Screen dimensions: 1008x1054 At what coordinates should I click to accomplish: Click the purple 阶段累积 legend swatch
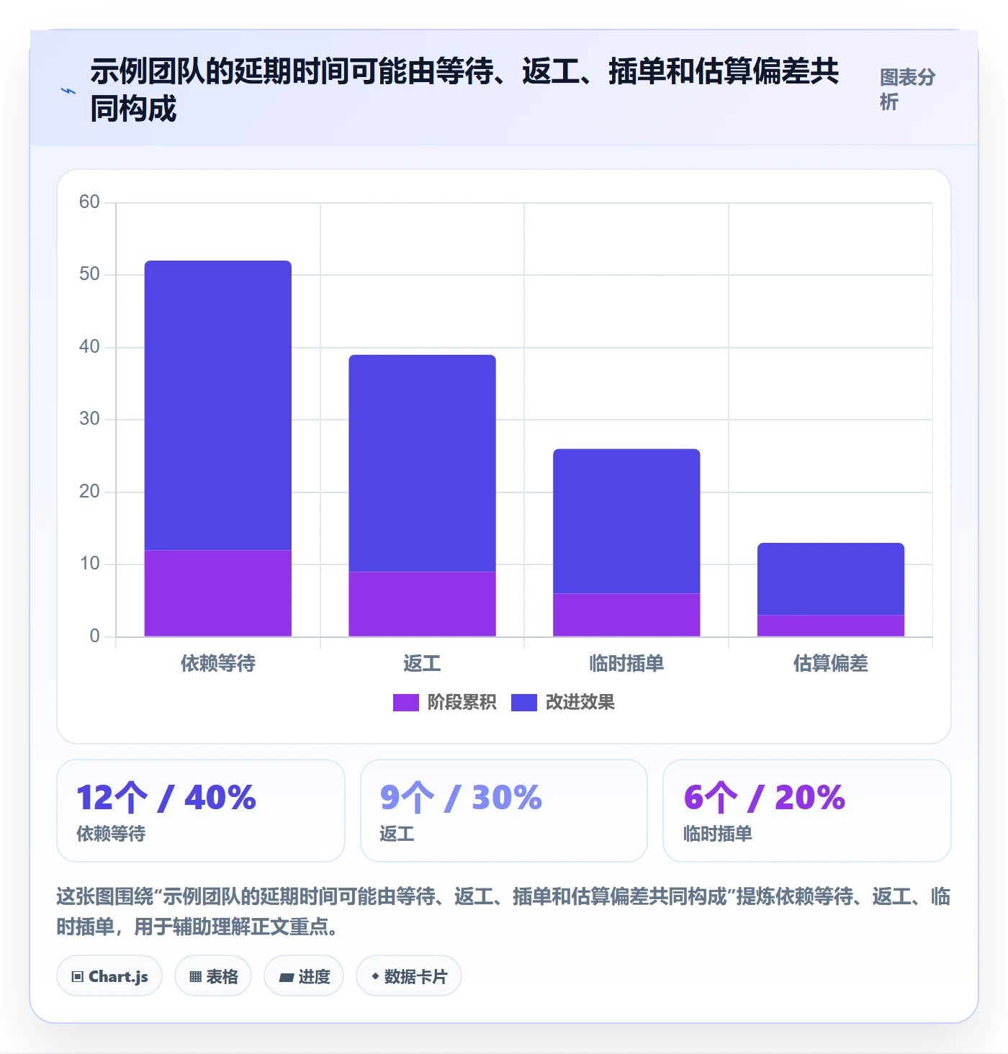click(405, 703)
